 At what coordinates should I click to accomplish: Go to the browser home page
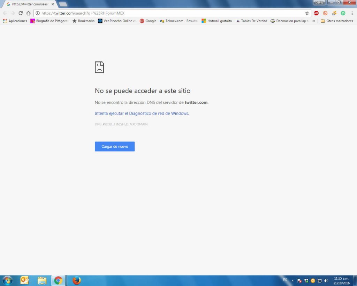tap(29, 13)
